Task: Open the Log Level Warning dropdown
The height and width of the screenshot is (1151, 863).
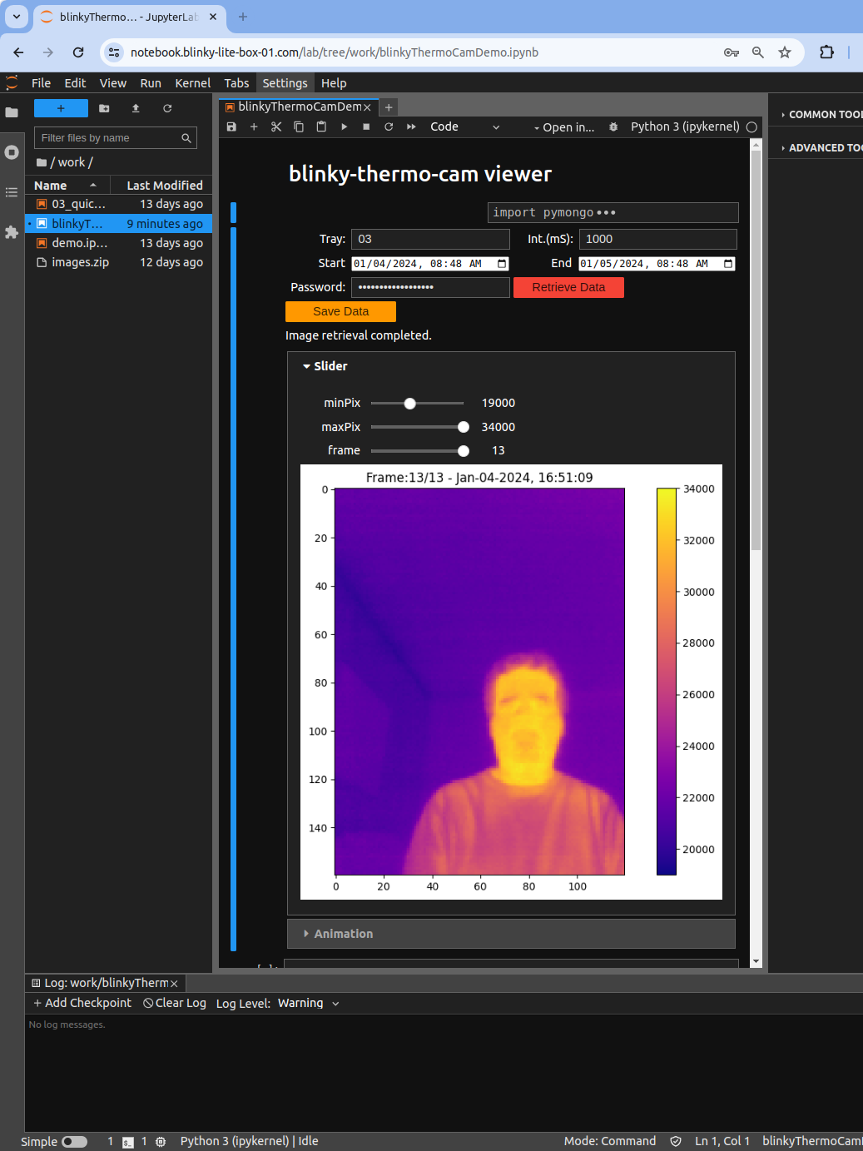Action: click(x=308, y=1004)
